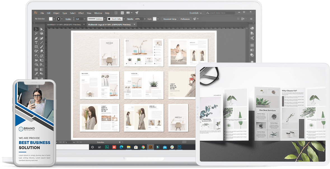330x169 pixels.
Task: Switch to the Untitled-1 document tab
Action: click(x=64, y=25)
